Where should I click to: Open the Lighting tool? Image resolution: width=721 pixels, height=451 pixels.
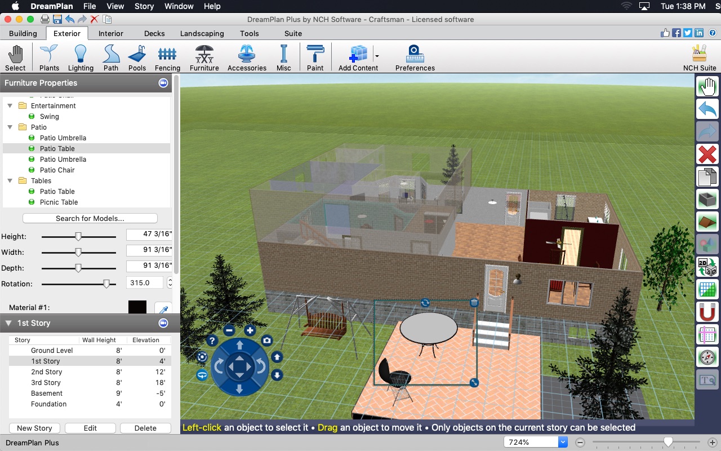81,58
